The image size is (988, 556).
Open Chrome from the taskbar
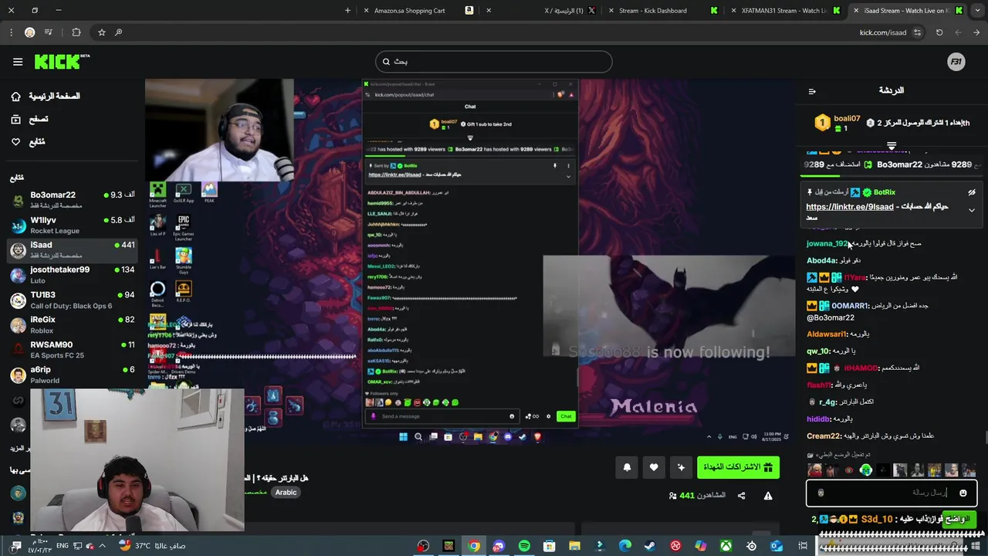[x=474, y=546]
